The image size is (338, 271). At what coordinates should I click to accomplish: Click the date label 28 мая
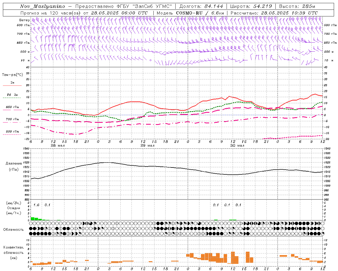click(58, 146)
